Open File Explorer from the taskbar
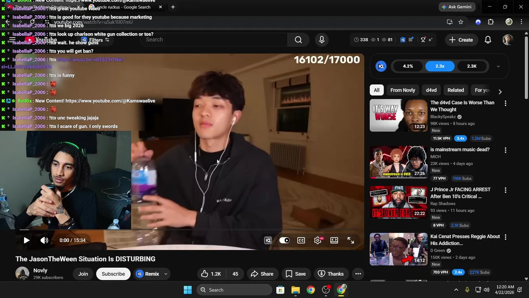The width and height of the screenshot is (529, 298). (x=295, y=290)
